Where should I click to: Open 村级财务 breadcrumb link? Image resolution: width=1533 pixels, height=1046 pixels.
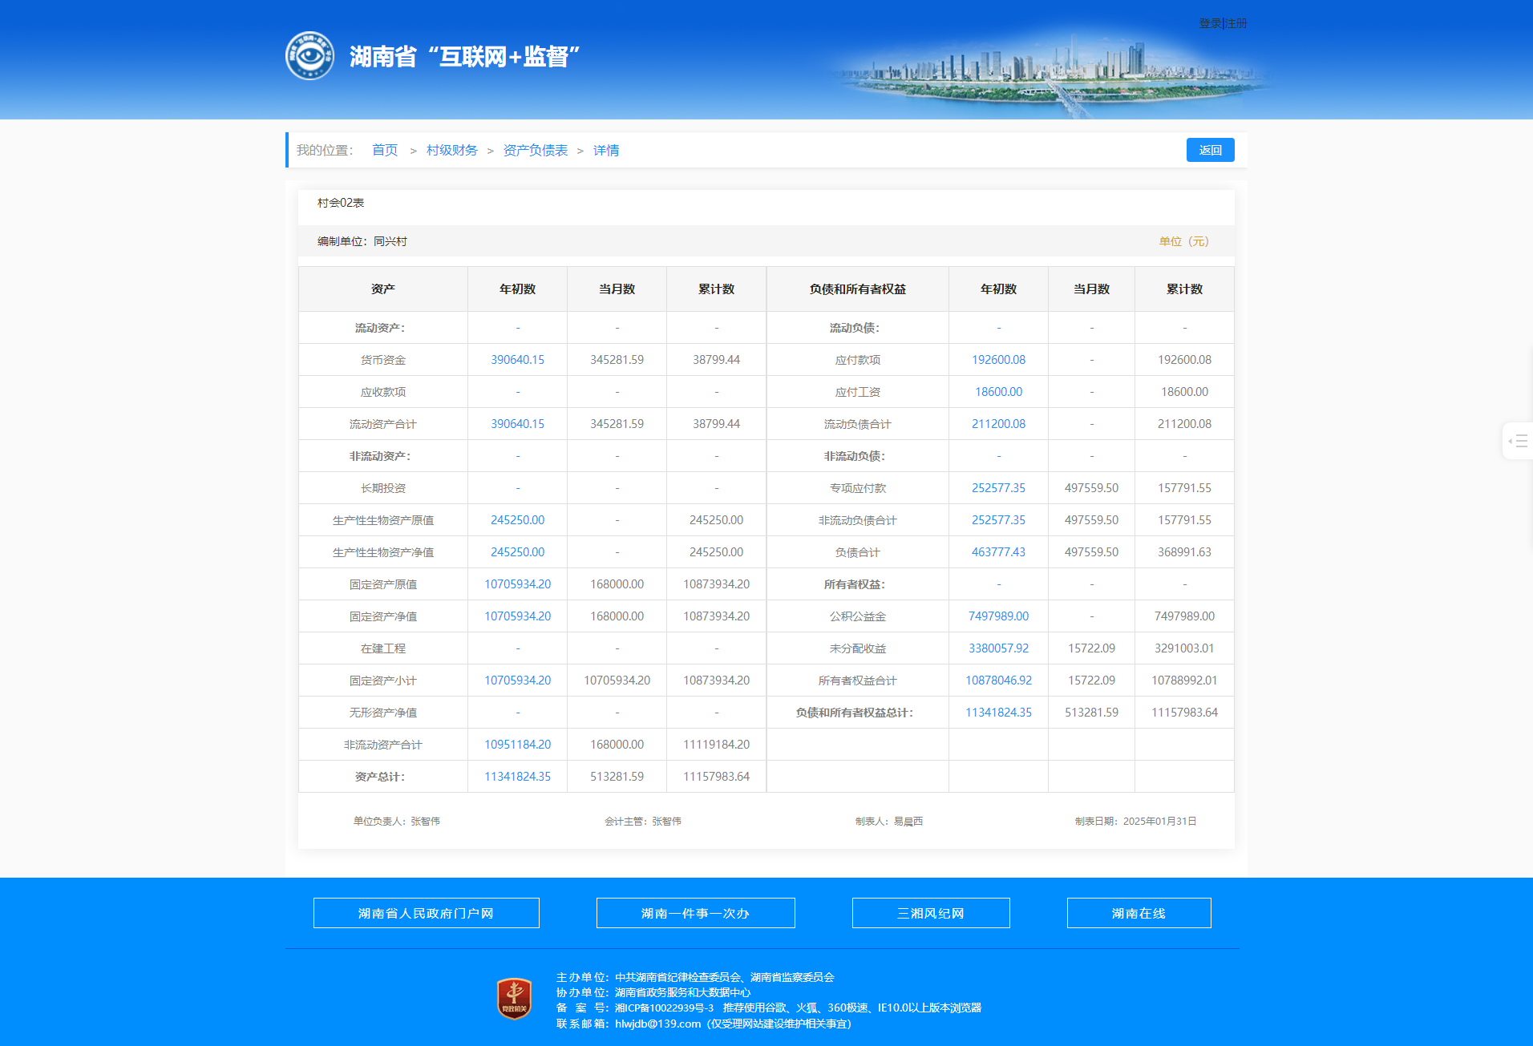[451, 151]
